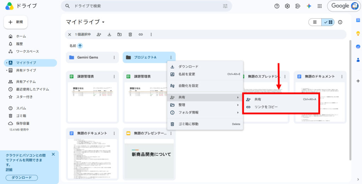Choose 名前を変更 from the context menu
Image resolution: width=362 pixels, height=184 pixels.
pyautogui.click(x=205, y=74)
